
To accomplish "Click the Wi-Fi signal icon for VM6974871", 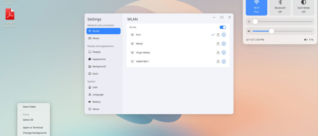I will (x=132, y=62).
